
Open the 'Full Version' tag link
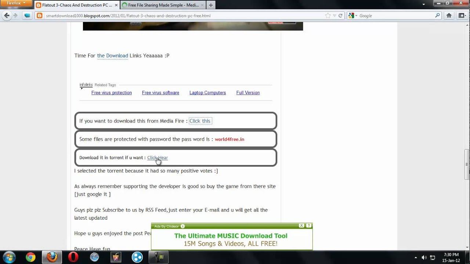coord(248,93)
